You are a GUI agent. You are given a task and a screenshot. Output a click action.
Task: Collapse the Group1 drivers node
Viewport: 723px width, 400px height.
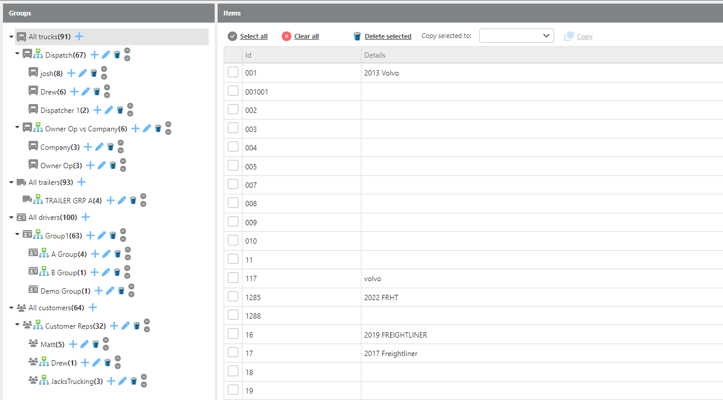(x=17, y=235)
